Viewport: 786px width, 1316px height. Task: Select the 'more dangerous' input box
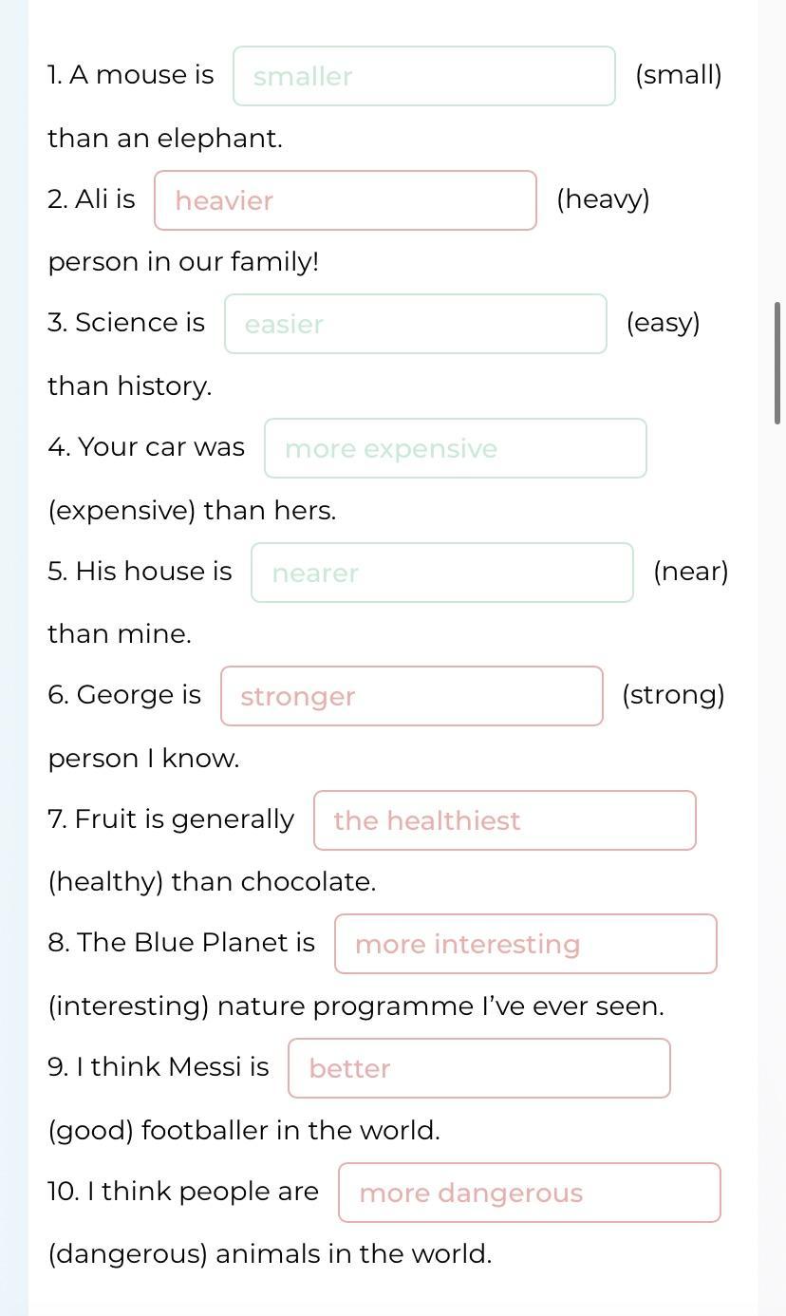tap(530, 1193)
